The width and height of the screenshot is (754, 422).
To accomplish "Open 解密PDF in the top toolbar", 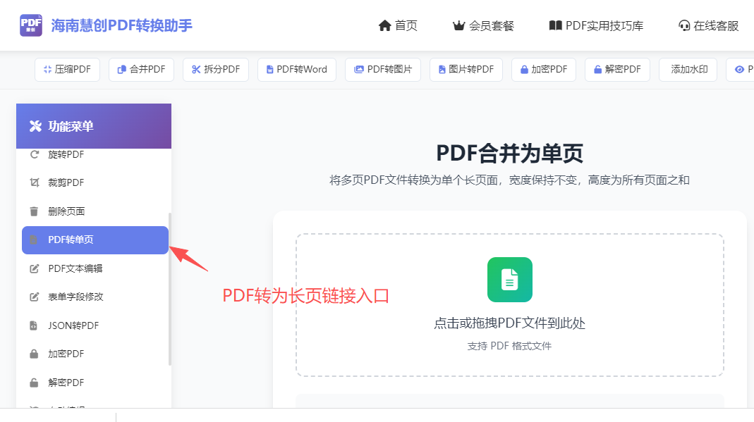I will (x=617, y=70).
